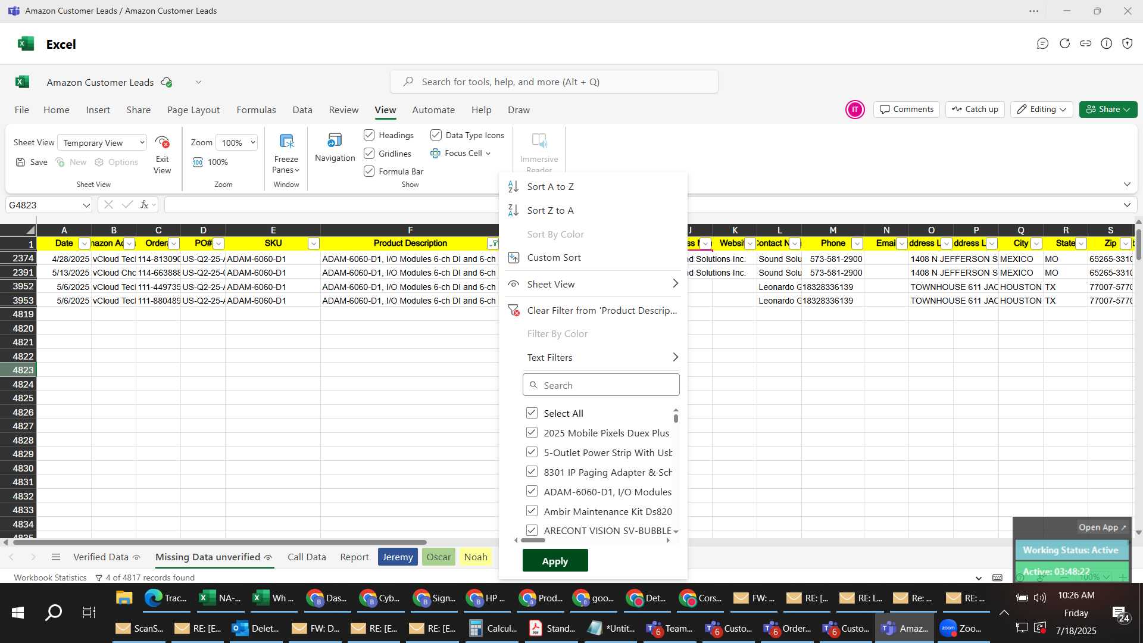Uncheck ADAM-6060-D1, I/O Modules item

532,491
